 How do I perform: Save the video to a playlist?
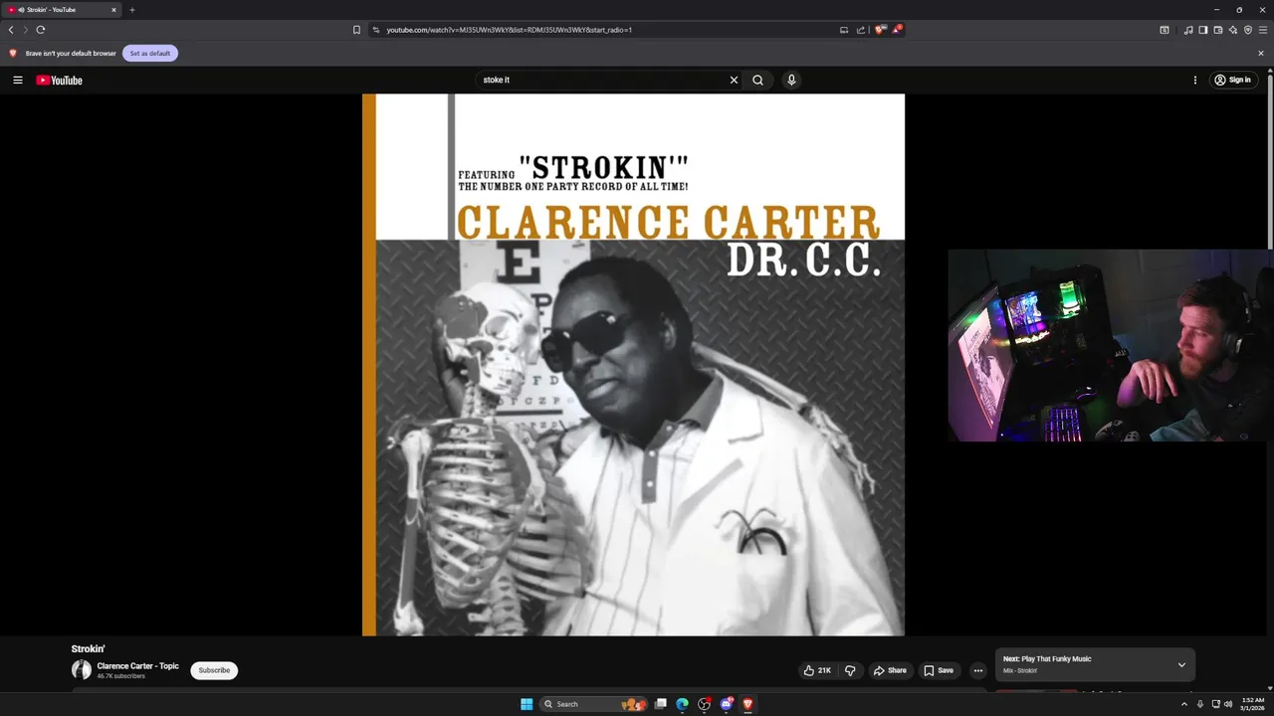click(x=939, y=670)
